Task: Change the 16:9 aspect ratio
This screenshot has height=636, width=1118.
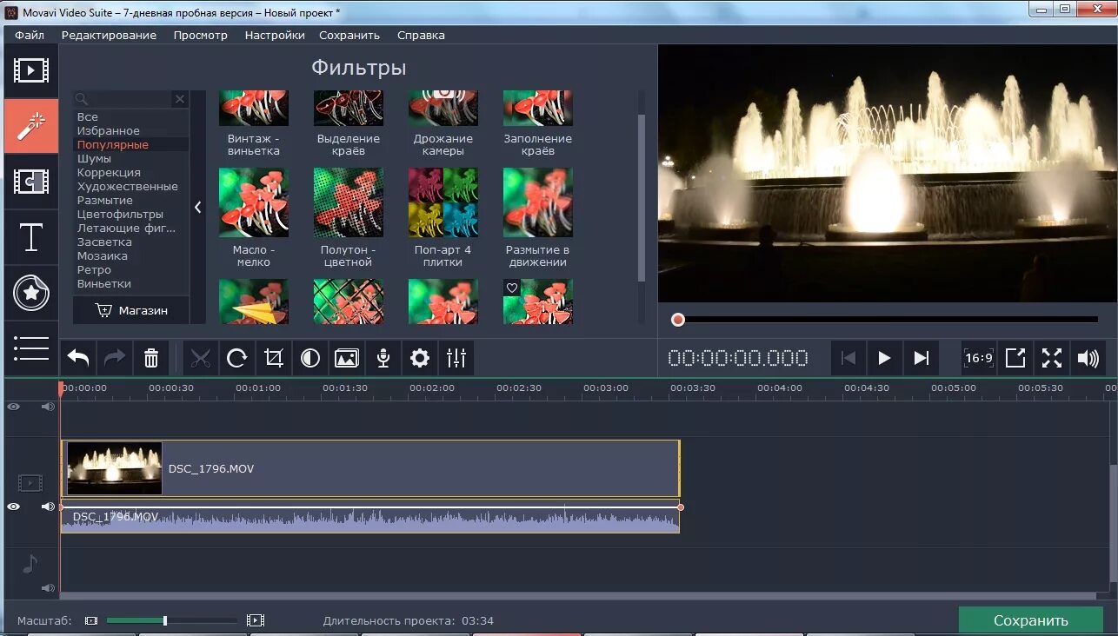Action: [979, 358]
